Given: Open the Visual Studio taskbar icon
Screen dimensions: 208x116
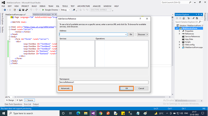Looking at the screenshot, I should 93,113.
